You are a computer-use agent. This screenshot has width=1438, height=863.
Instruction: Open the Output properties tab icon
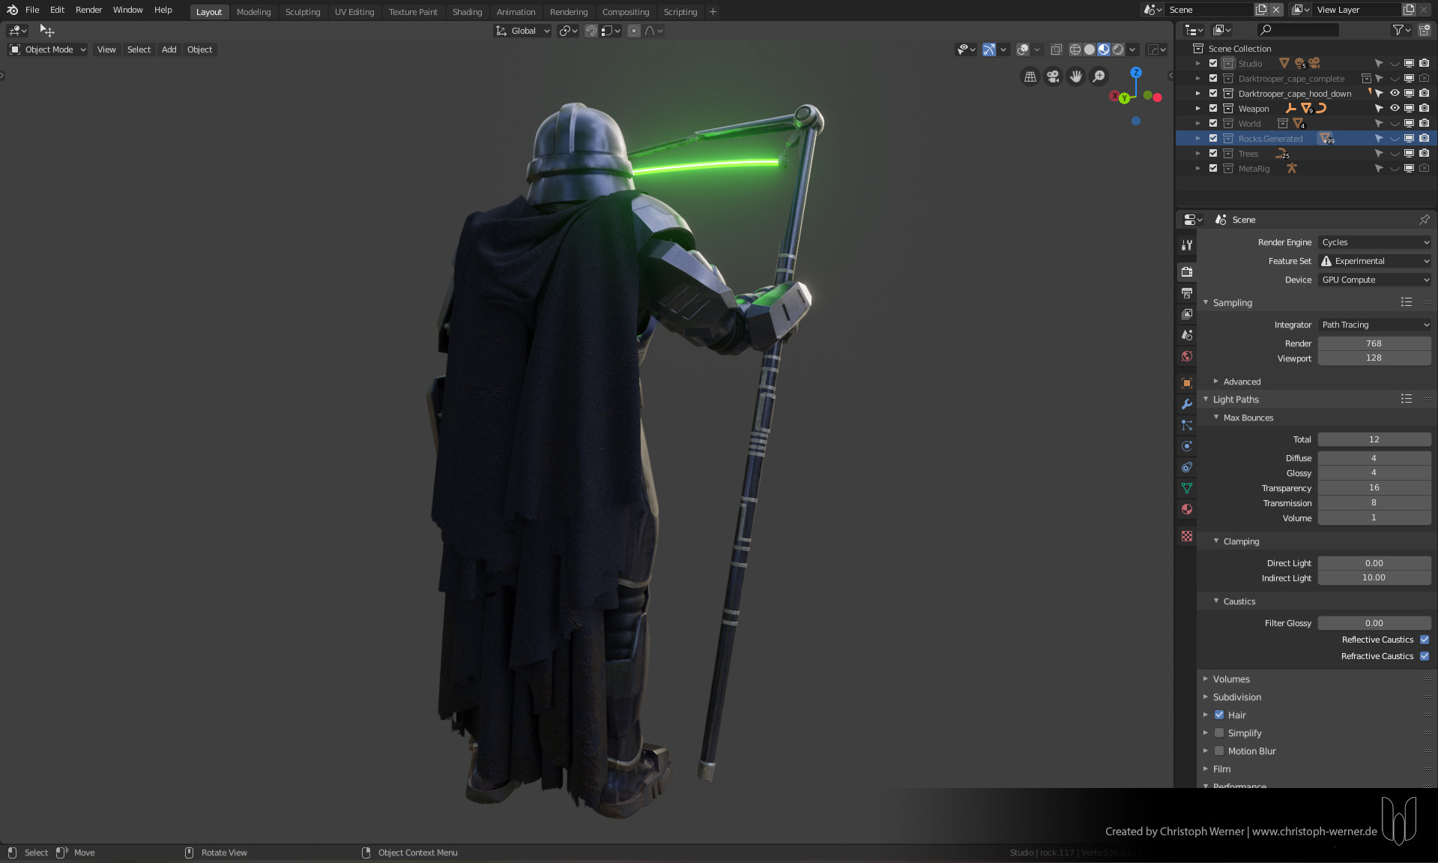point(1187,292)
